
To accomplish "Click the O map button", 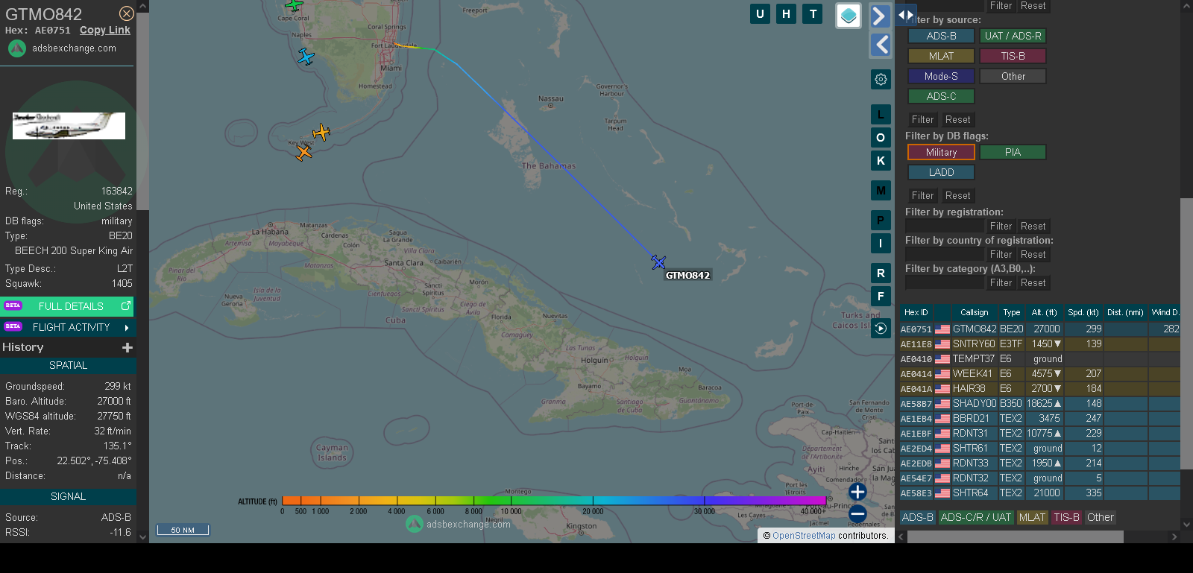I will [x=881, y=138].
